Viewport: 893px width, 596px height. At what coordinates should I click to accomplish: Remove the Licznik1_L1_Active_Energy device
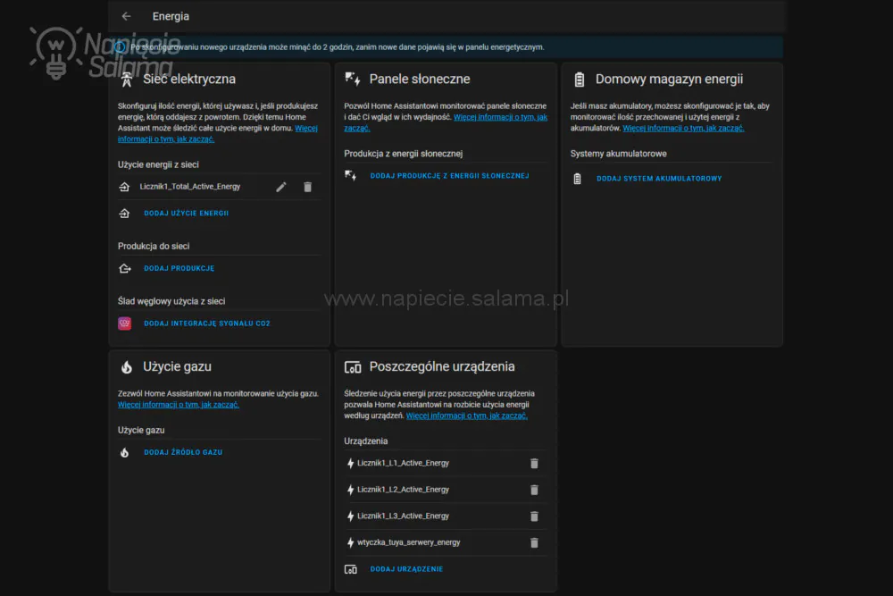(534, 464)
